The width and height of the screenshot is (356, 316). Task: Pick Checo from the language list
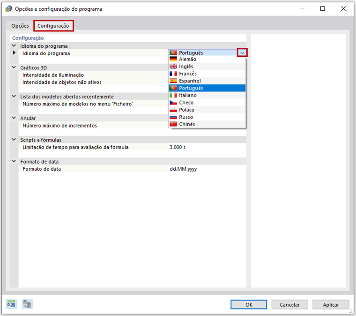click(x=207, y=103)
